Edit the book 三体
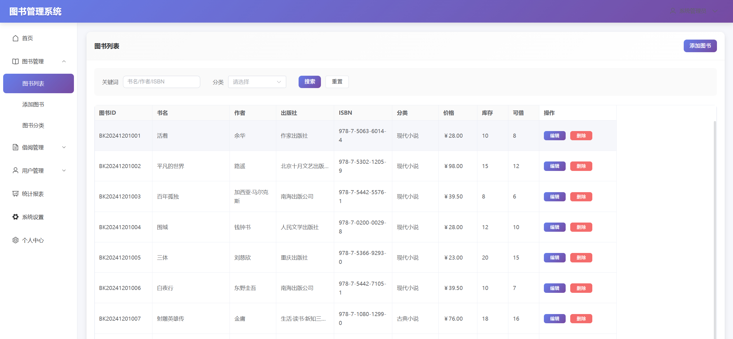 554,258
